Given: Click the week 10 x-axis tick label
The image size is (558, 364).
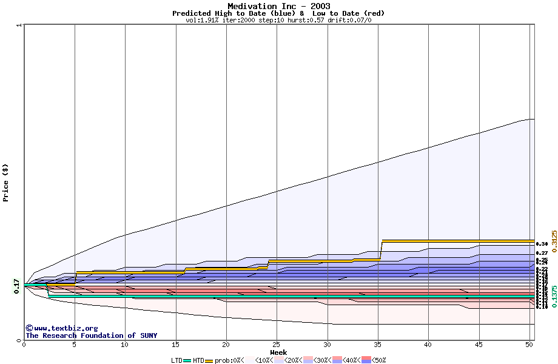Looking at the screenshot, I should click(x=124, y=345).
